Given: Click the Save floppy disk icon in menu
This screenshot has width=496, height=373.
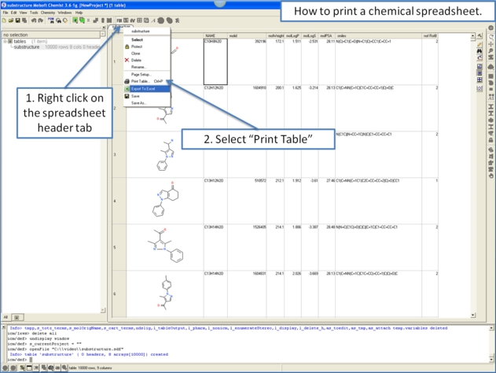Looking at the screenshot, I should pos(127,96).
